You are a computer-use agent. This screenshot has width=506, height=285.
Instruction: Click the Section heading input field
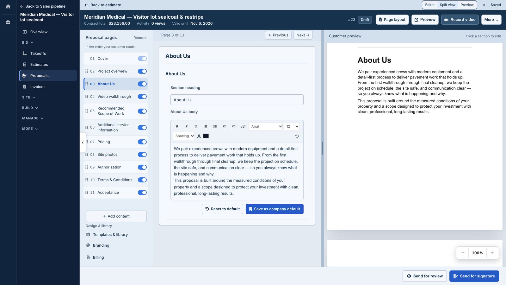237,100
